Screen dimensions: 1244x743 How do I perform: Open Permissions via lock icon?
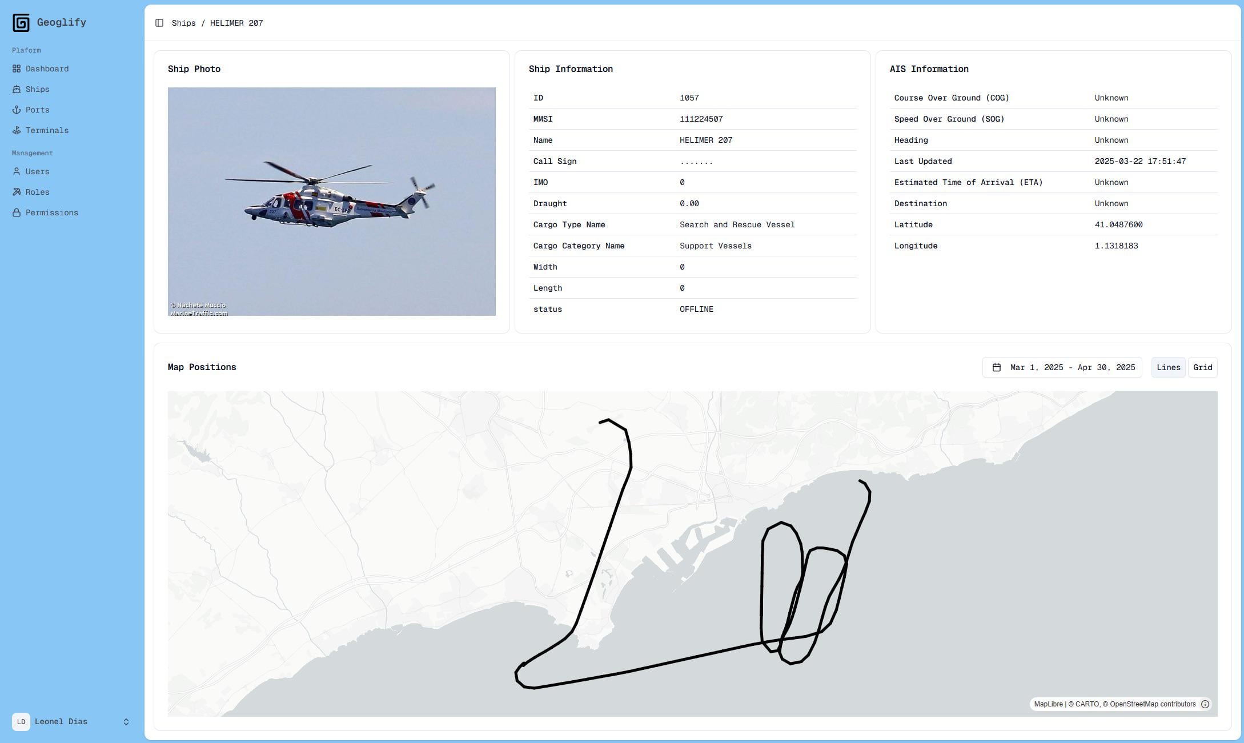(x=17, y=212)
